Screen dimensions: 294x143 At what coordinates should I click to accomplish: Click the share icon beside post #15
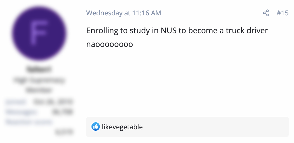point(266,13)
